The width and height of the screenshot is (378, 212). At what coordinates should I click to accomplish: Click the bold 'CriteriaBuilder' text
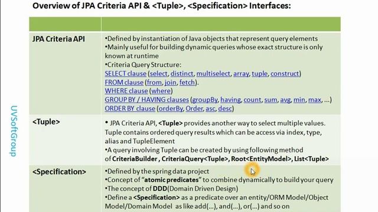click(x=135, y=159)
